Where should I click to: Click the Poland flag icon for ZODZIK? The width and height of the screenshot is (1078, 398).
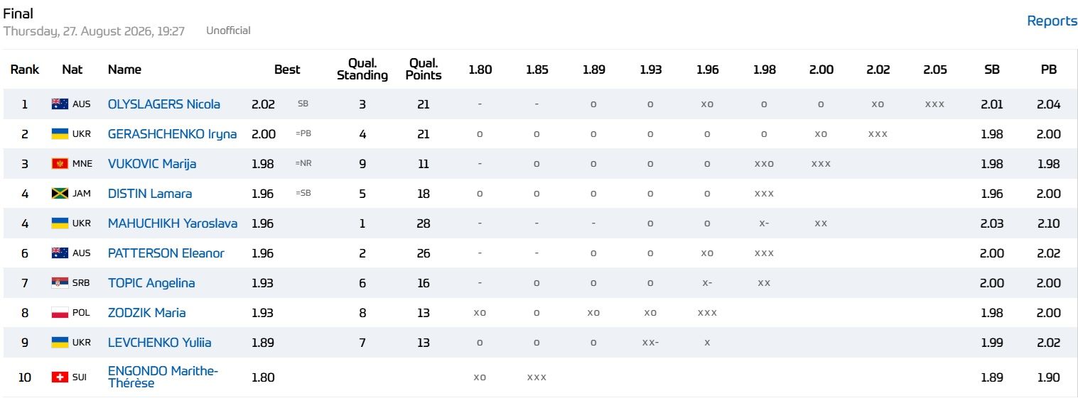tap(60, 313)
